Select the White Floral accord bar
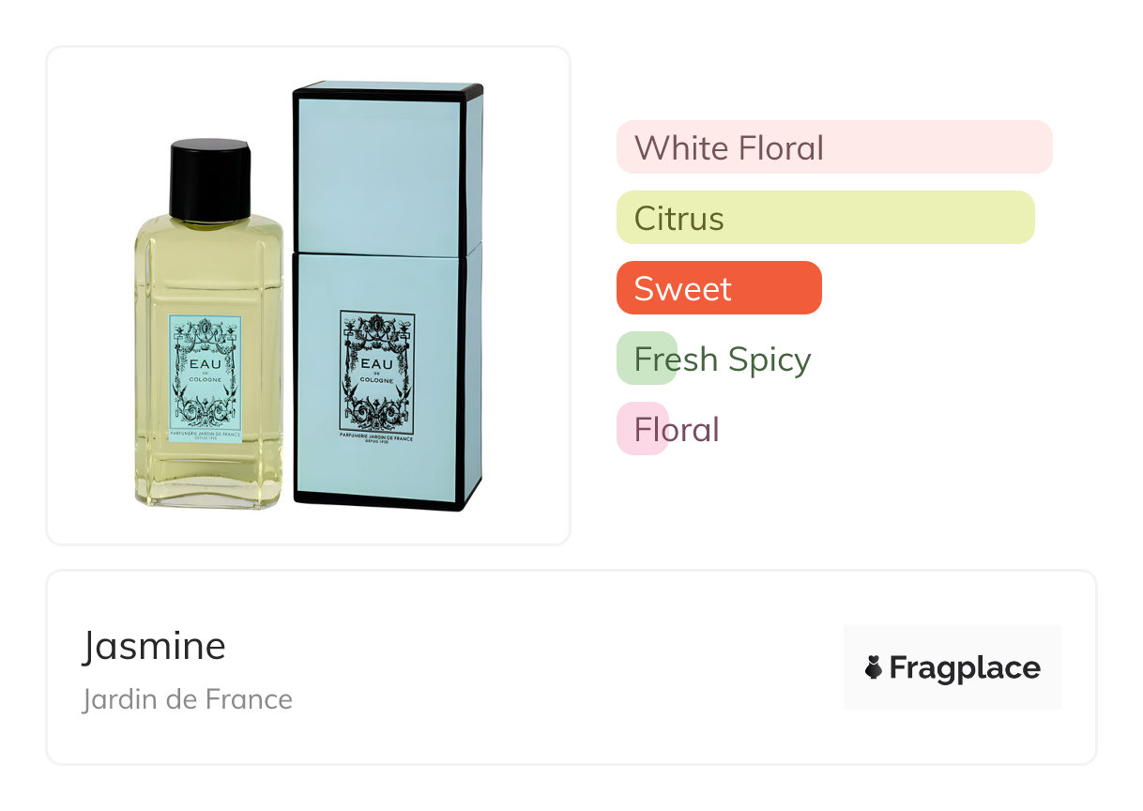Image resolution: width=1143 pixels, height=811 pixels. (833, 147)
